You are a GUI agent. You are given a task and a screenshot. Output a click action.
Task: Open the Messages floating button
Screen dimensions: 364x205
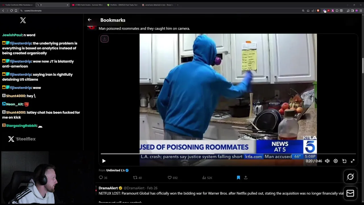pos(350,194)
